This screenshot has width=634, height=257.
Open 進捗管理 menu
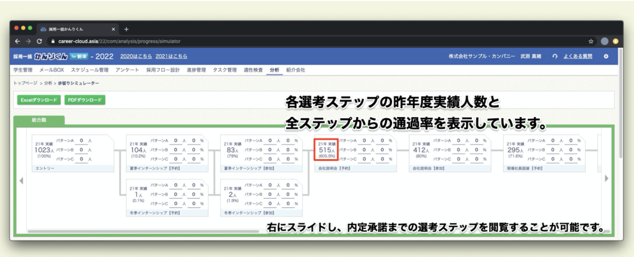(x=196, y=70)
